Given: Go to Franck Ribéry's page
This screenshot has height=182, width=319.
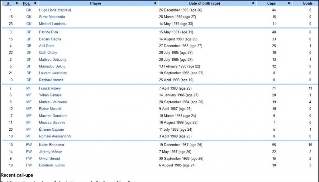Looking at the screenshot, I should pyautogui.click(x=50, y=88).
